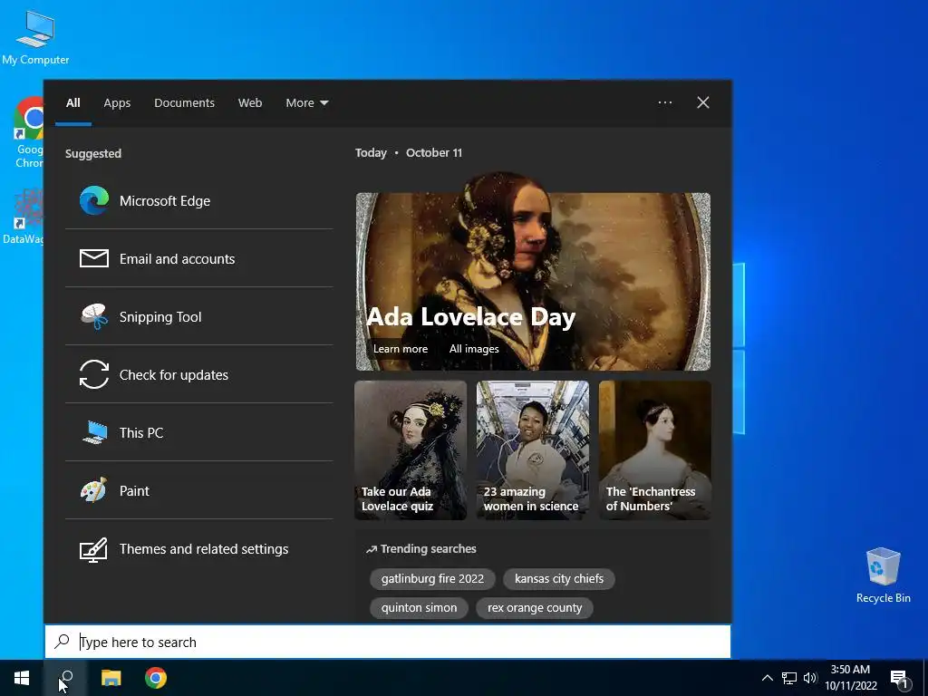Image resolution: width=928 pixels, height=696 pixels.
Task: Click the This PC text label
Action: point(141,432)
